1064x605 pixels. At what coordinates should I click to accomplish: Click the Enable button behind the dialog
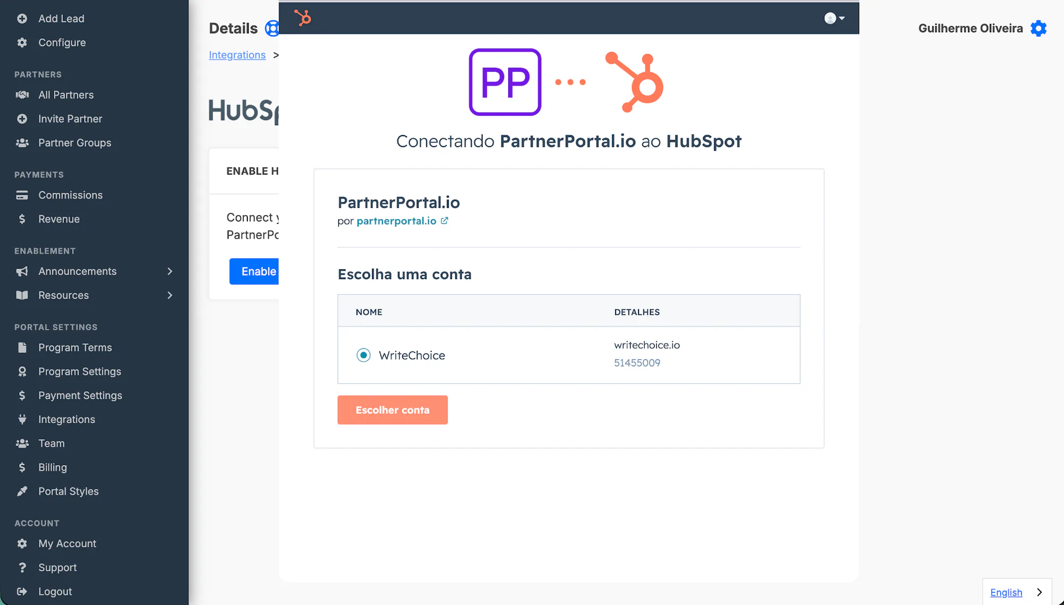click(254, 271)
